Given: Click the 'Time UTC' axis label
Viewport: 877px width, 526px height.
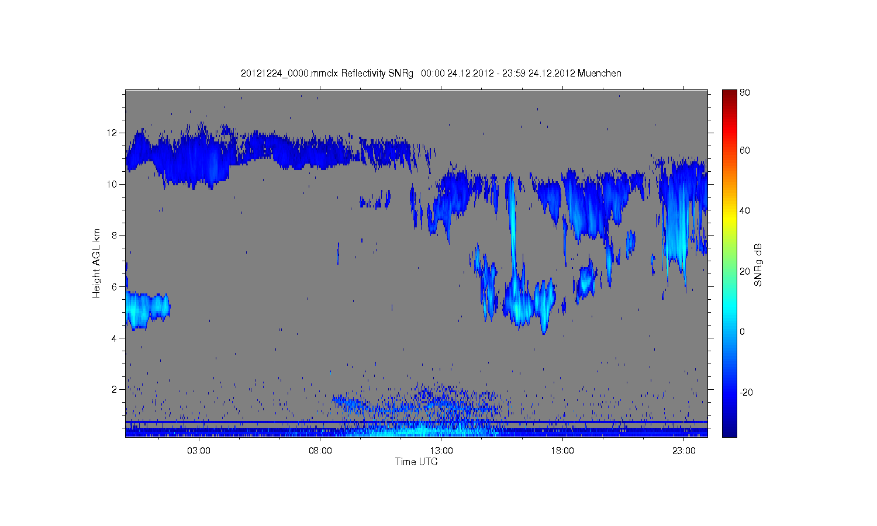Looking at the screenshot, I should coord(416,462).
